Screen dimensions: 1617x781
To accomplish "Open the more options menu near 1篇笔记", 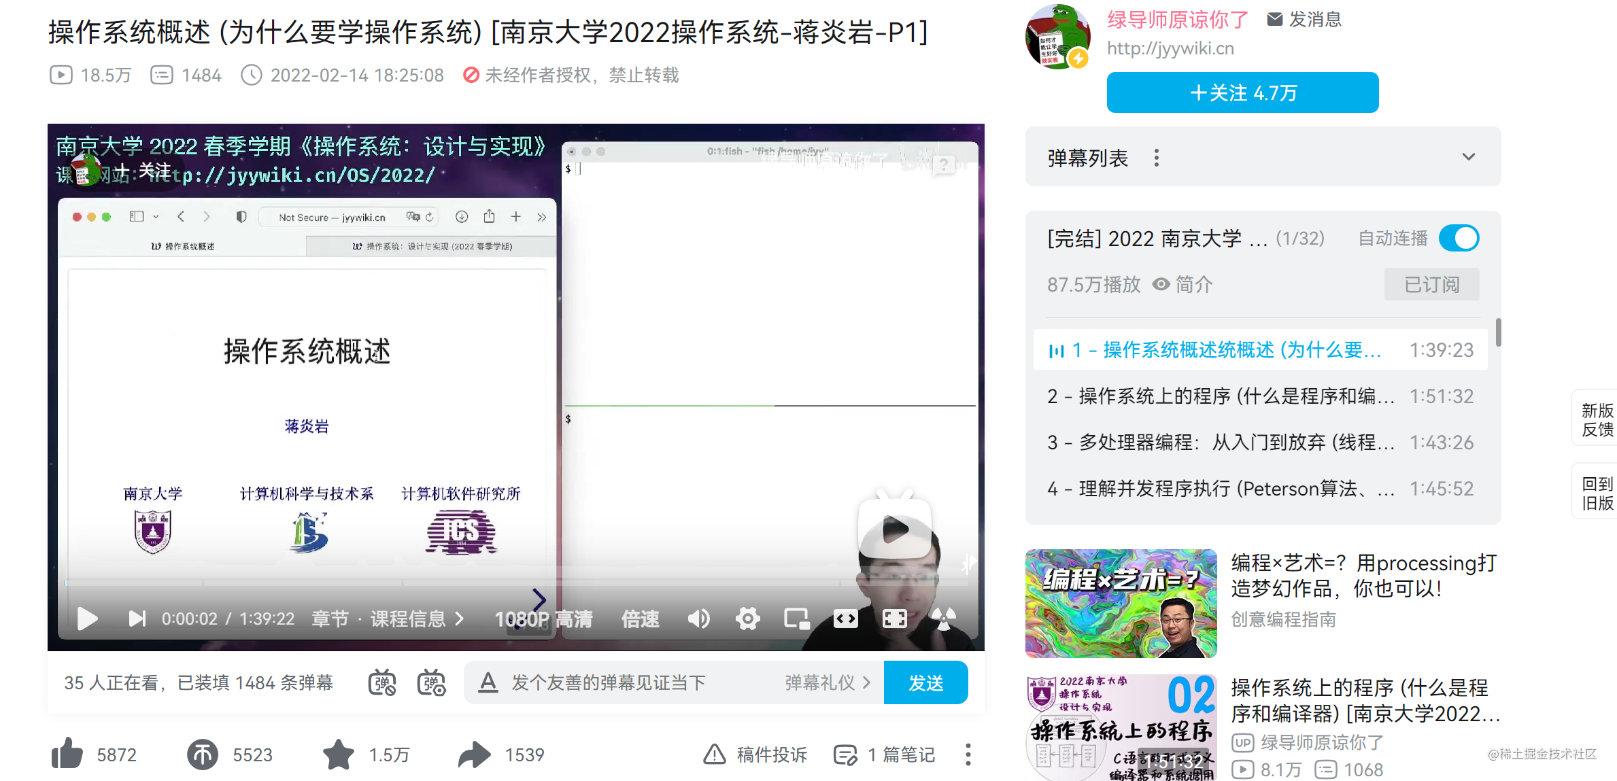I will (x=968, y=754).
